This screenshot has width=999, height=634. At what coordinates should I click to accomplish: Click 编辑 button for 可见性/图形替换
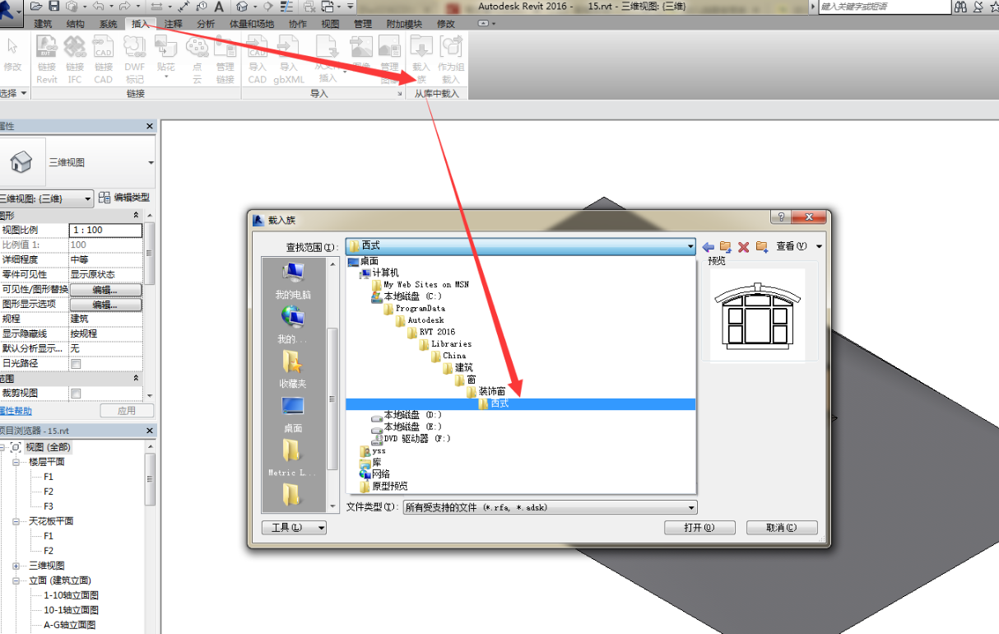click(x=105, y=290)
